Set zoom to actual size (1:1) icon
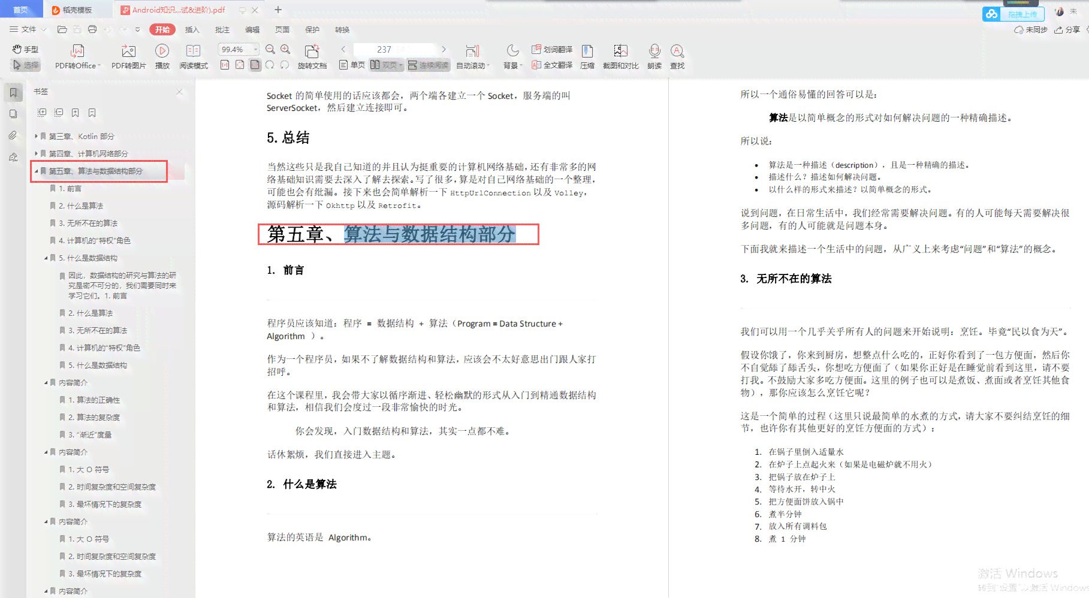 click(225, 65)
